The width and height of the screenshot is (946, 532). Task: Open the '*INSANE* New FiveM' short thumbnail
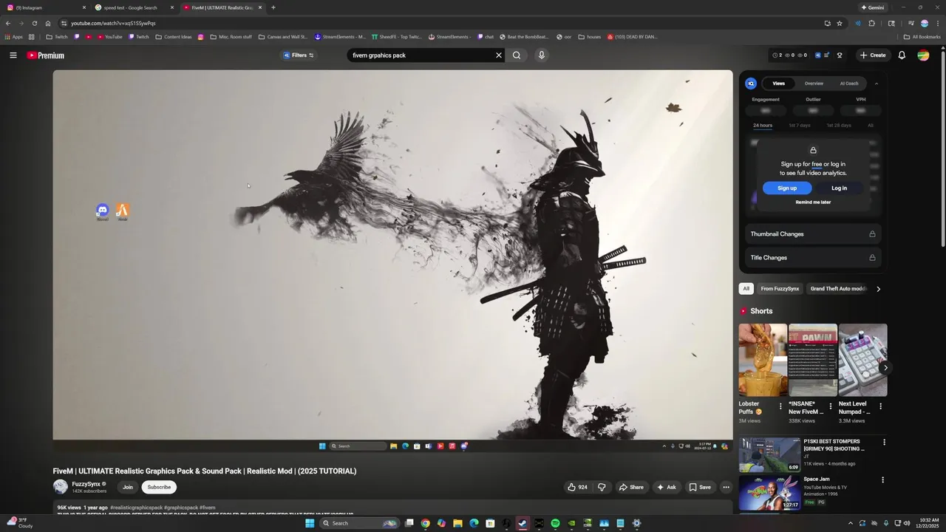(x=813, y=360)
